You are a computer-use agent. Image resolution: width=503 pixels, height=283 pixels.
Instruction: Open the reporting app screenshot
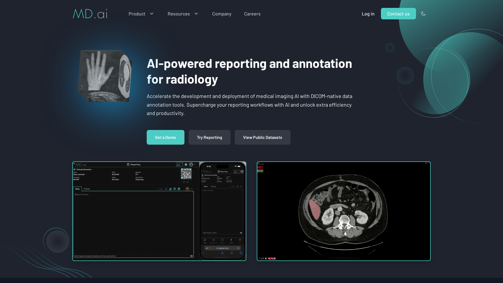pos(159,211)
